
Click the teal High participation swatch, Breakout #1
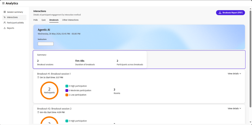pos(67,86)
